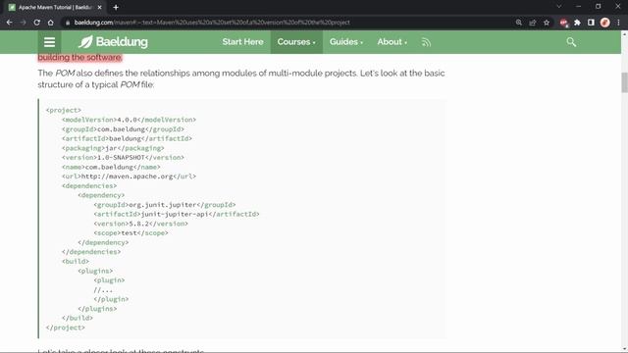Click the zoom indicator in address bar
Viewport: 628px width, 353px height.
tap(519, 23)
